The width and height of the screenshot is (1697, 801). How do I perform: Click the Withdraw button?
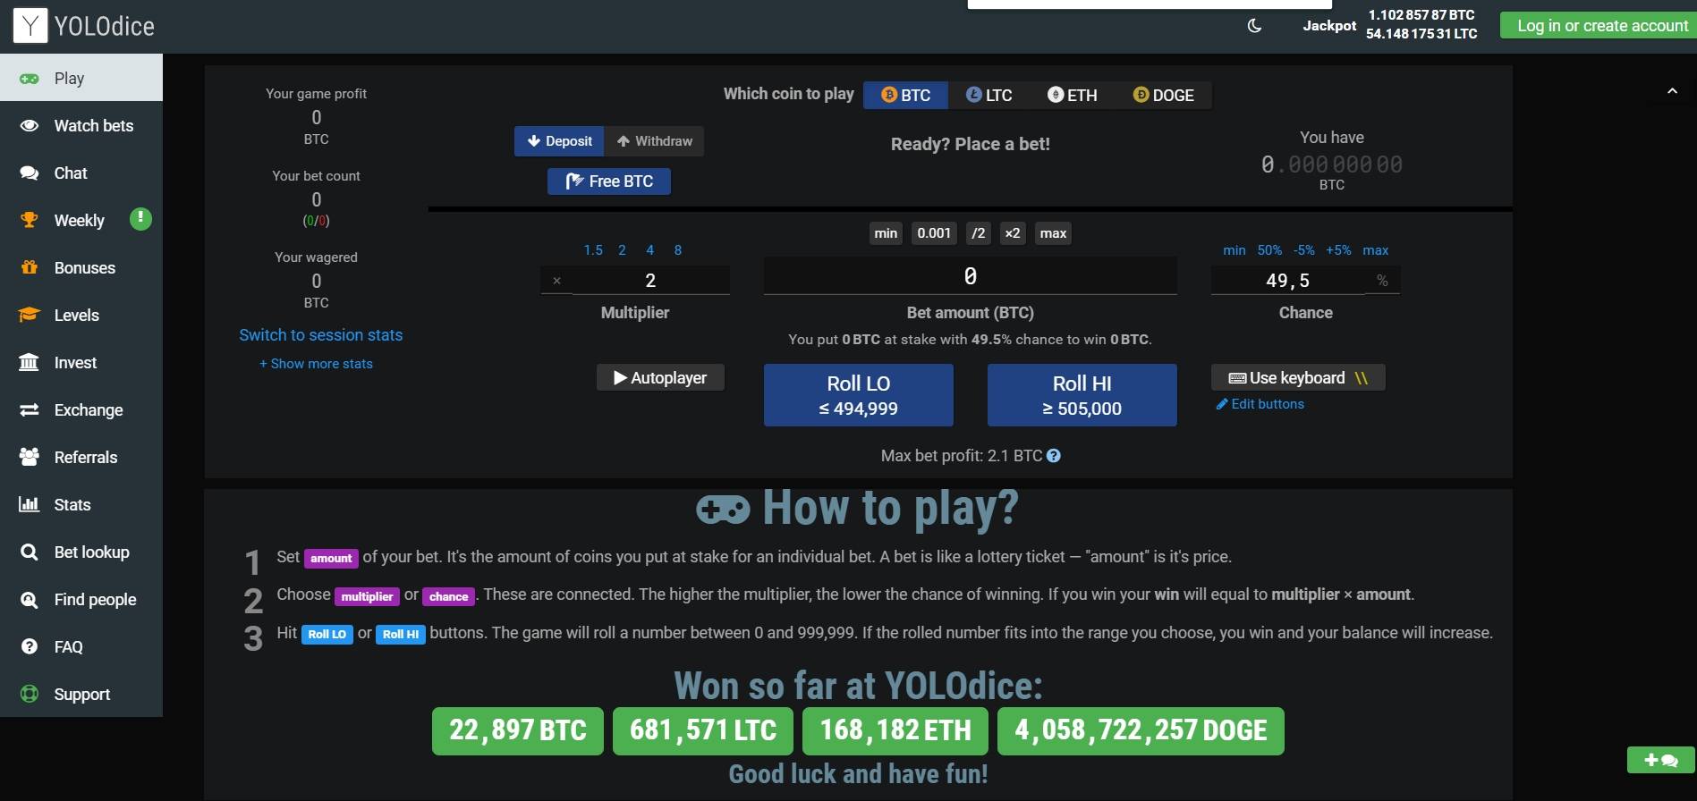[x=654, y=141]
